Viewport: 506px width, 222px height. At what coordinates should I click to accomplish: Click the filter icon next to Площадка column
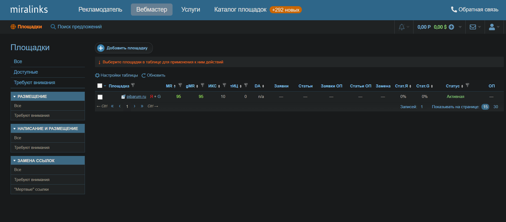tap(133, 85)
